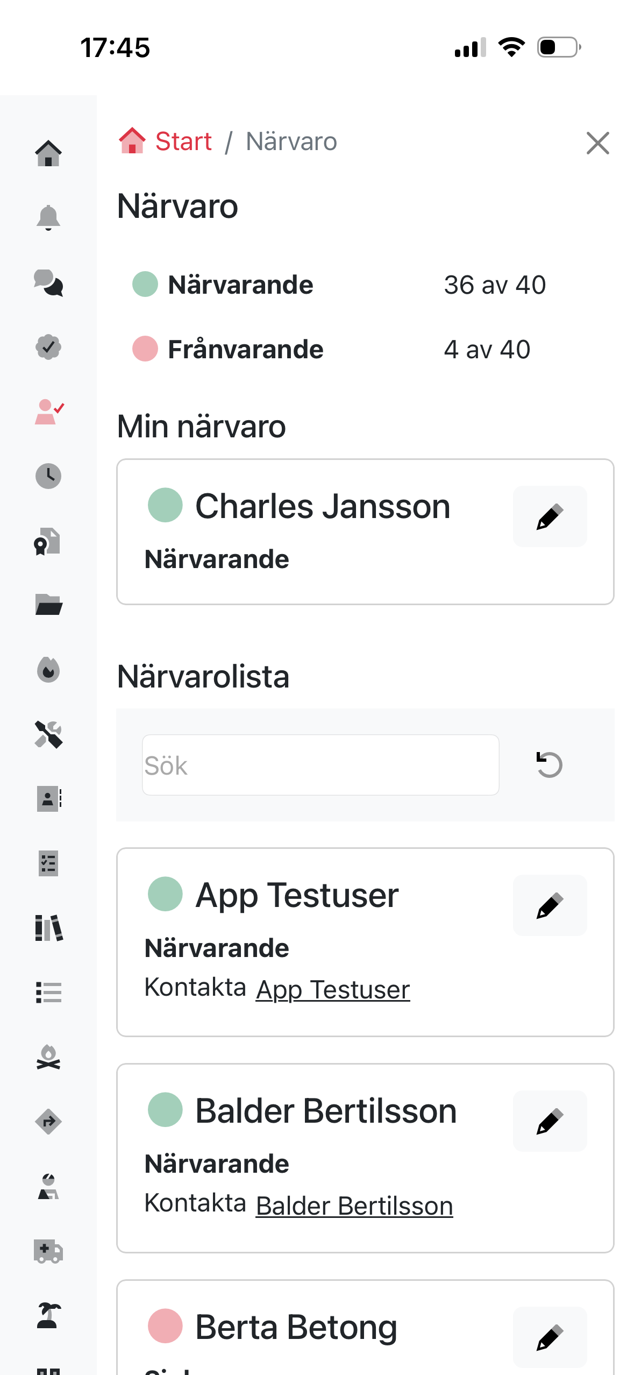The width and height of the screenshot is (634, 1375).
Task: Open notifications bell in the sidebar
Action: [x=48, y=218]
